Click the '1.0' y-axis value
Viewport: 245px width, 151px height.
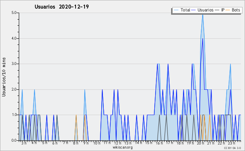point(14,115)
